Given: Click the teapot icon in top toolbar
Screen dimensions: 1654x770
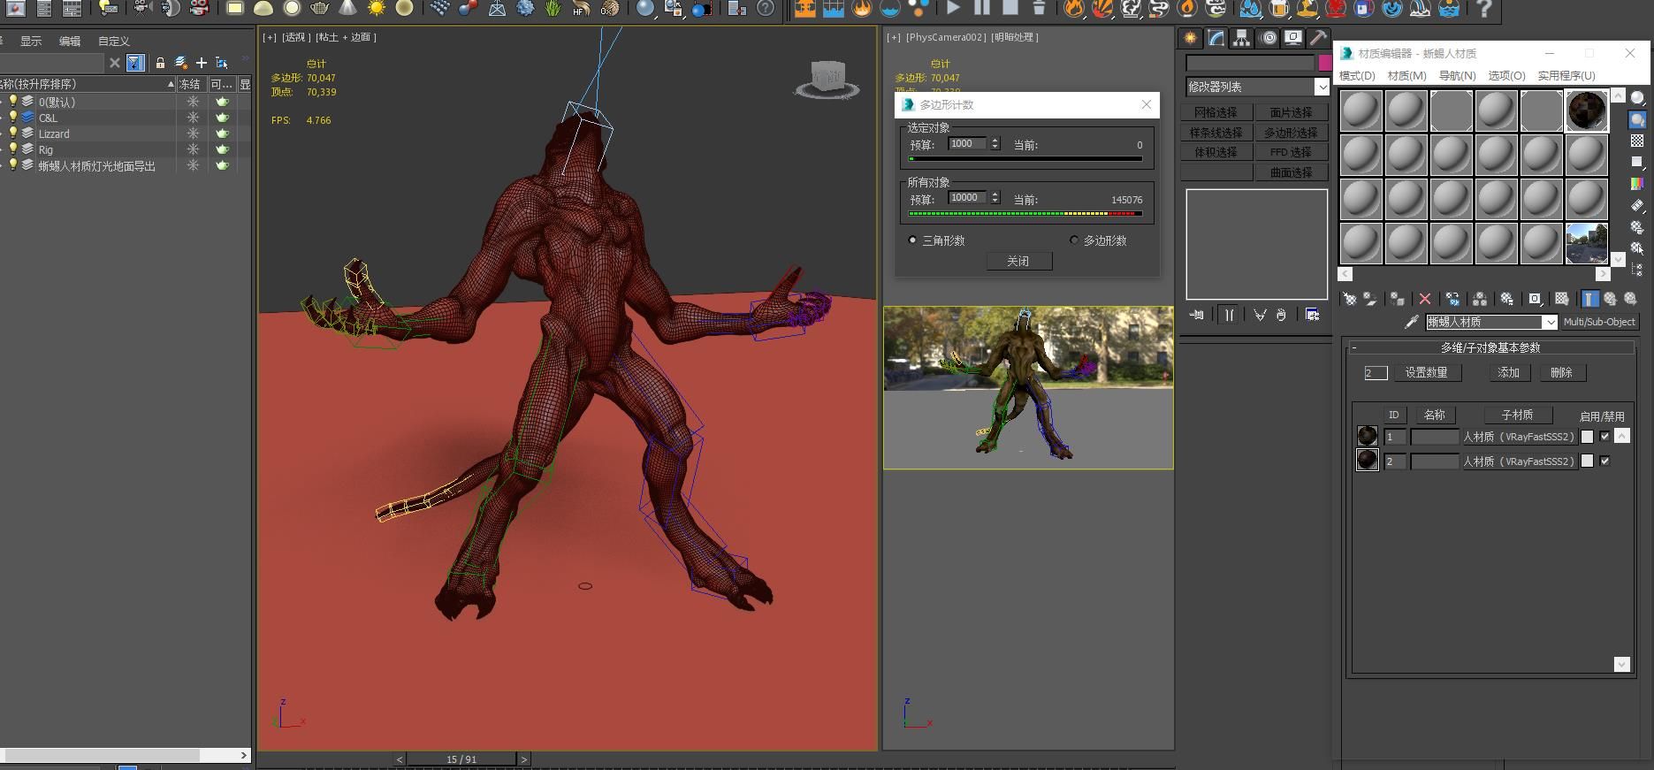Looking at the screenshot, I should coord(319,9).
